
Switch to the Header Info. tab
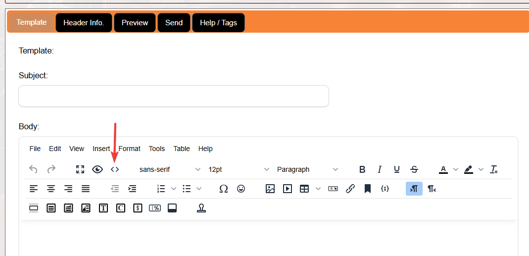tap(84, 23)
